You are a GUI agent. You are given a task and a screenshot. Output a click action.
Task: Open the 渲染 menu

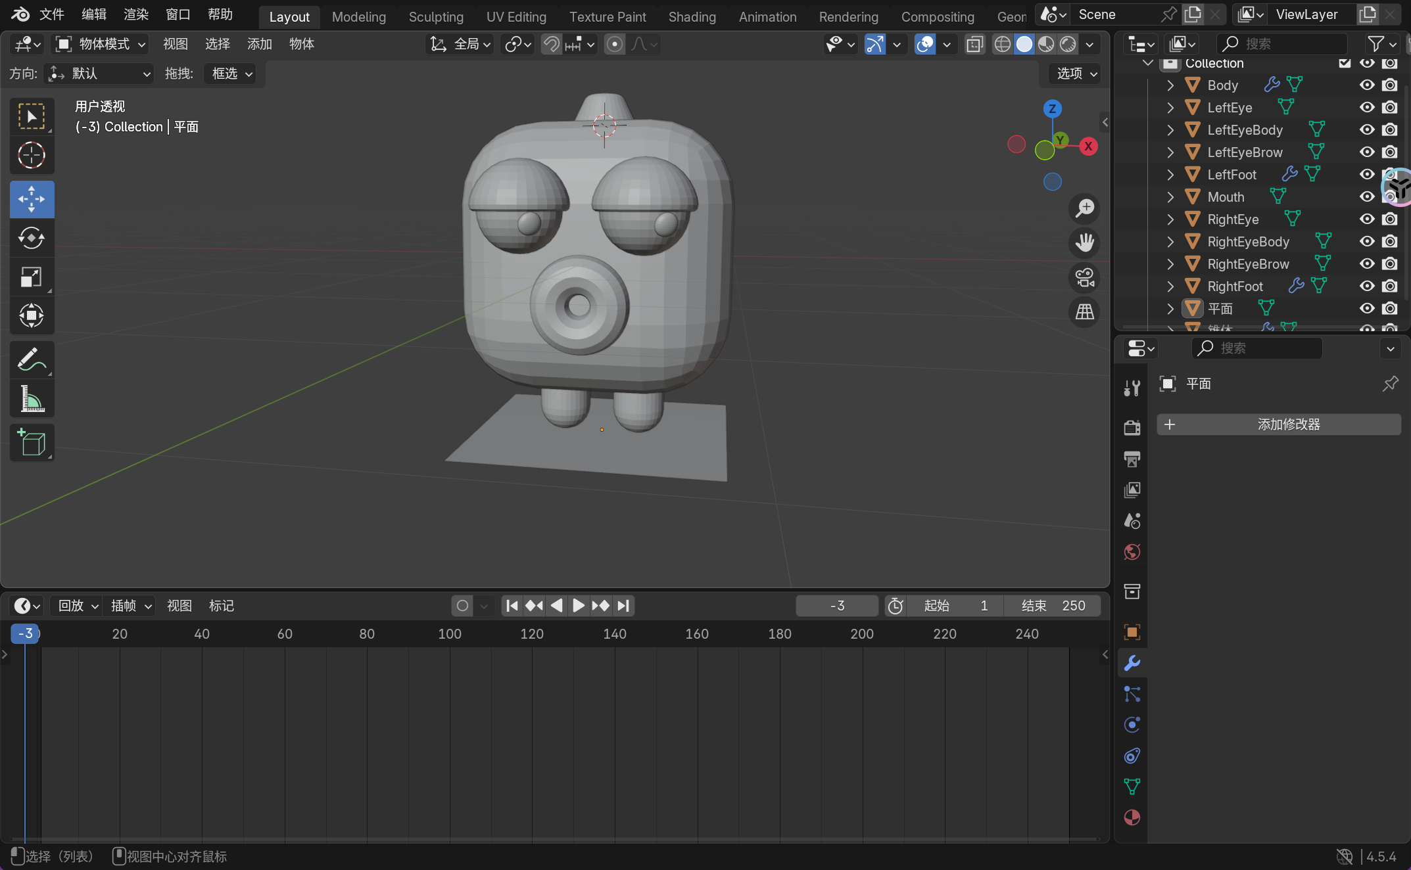[x=135, y=14]
